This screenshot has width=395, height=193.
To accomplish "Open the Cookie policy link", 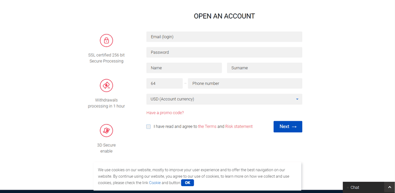I will pyautogui.click(x=155, y=183).
